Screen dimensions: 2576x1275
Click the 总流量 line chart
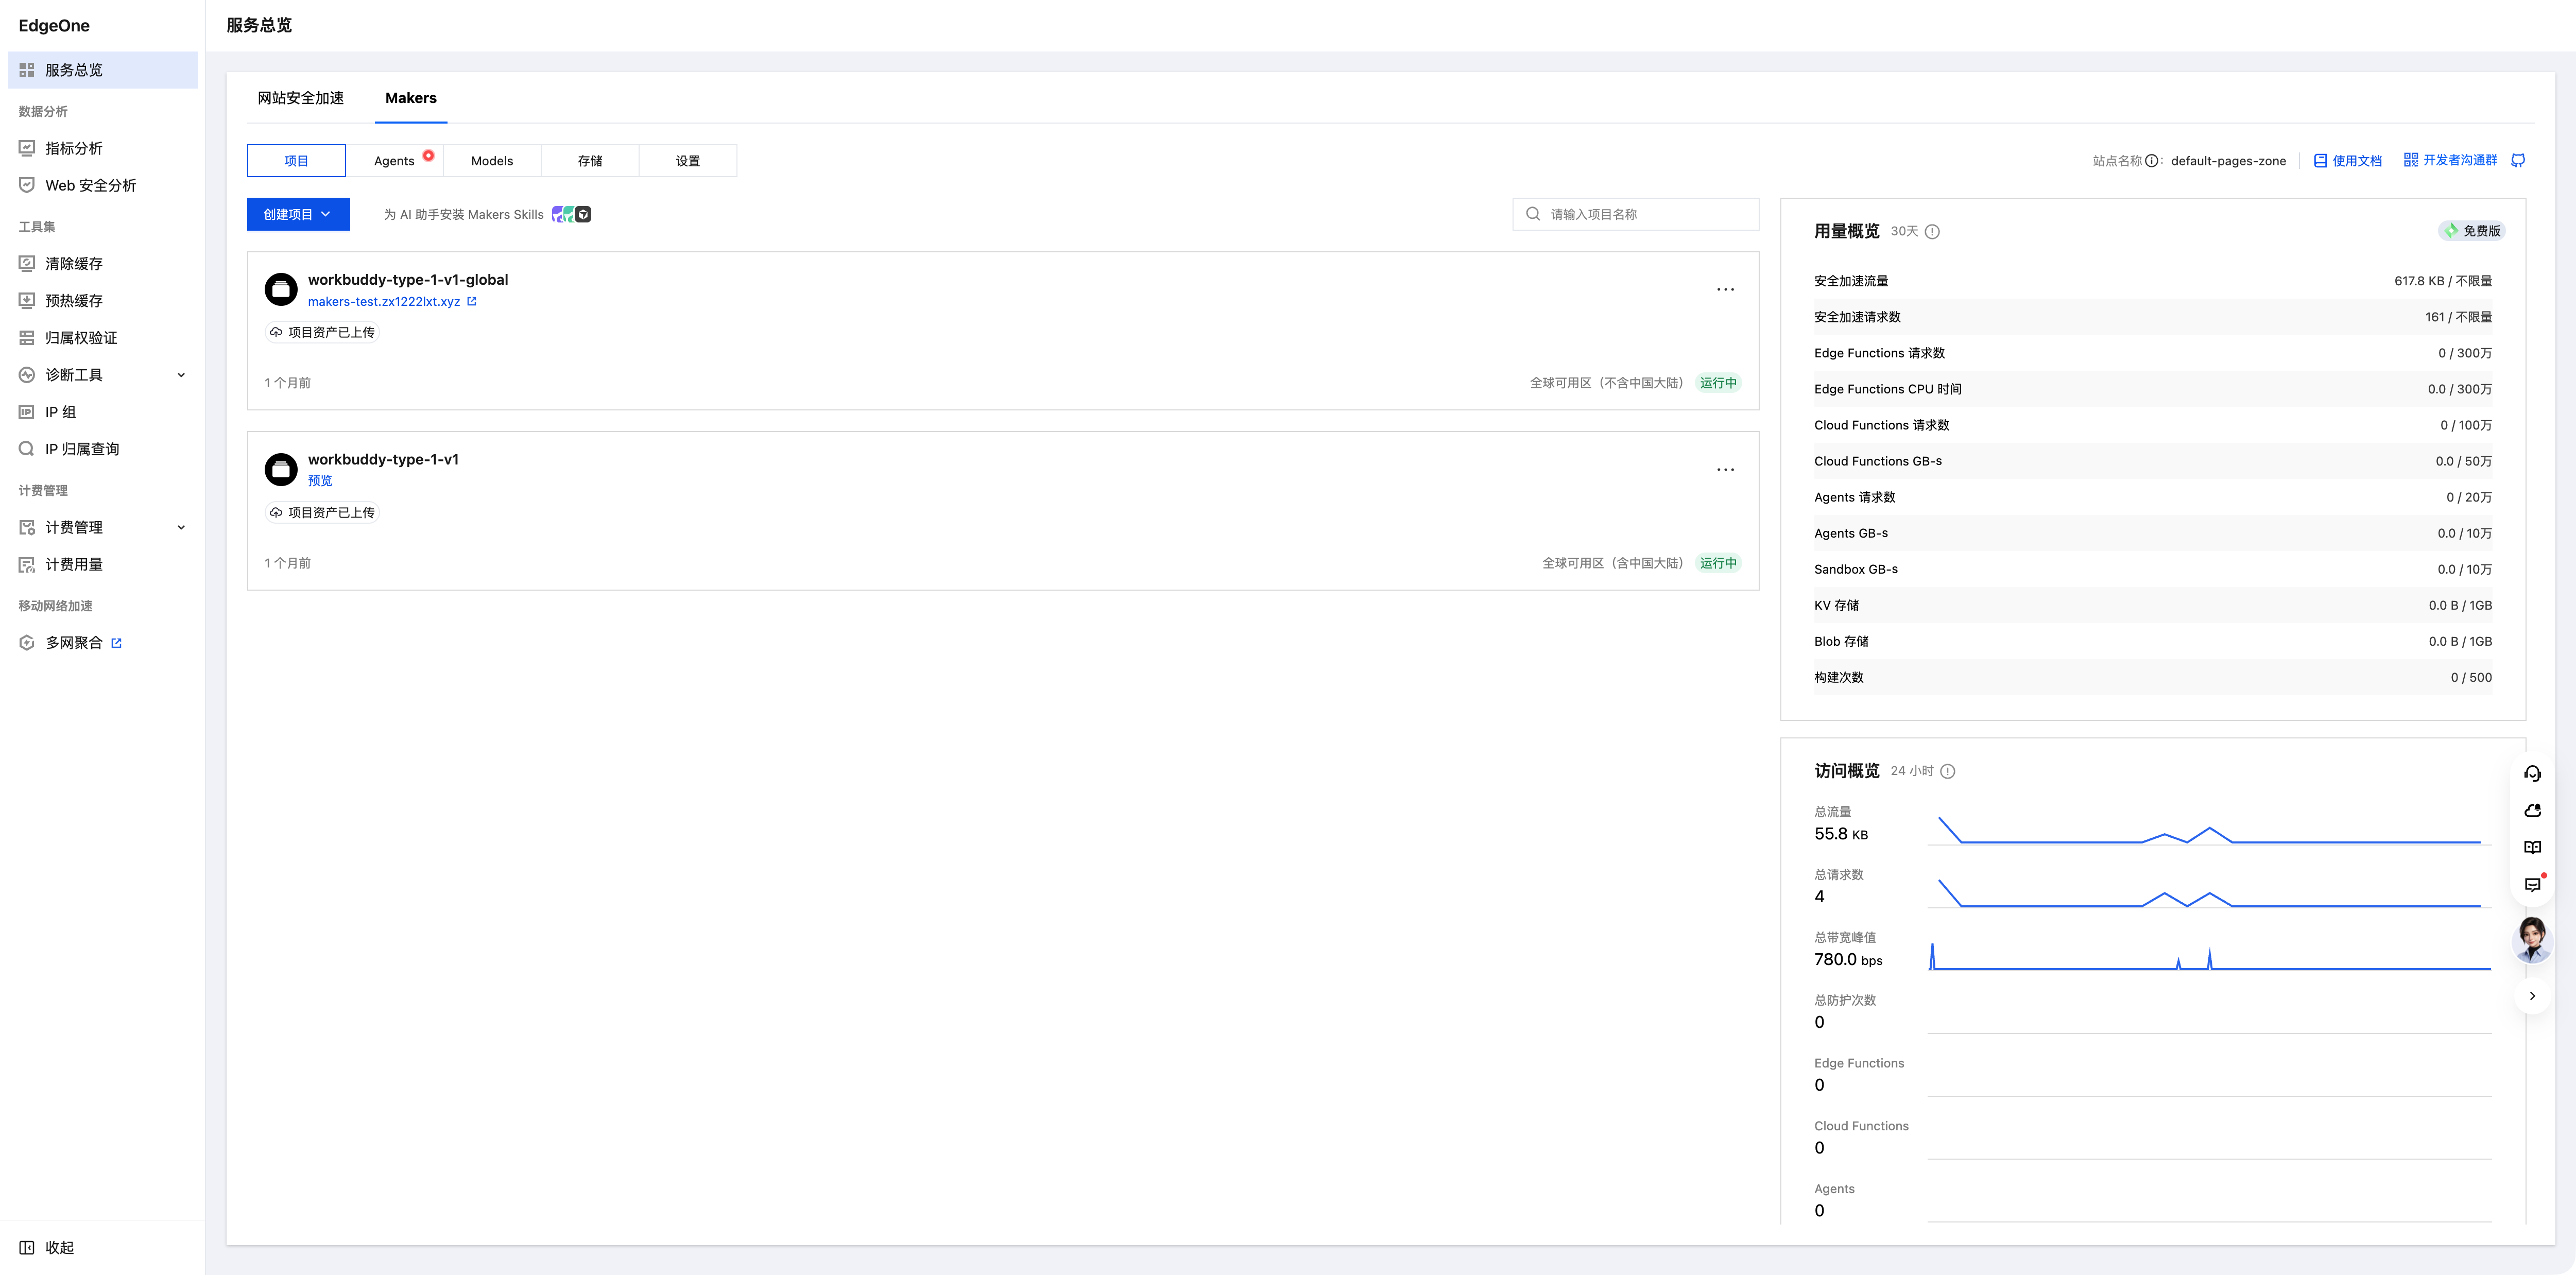(2210, 830)
